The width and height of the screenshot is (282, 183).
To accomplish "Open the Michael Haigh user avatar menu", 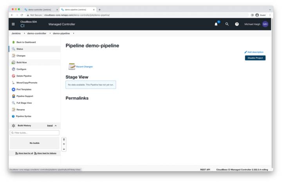I will tap(265, 24).
